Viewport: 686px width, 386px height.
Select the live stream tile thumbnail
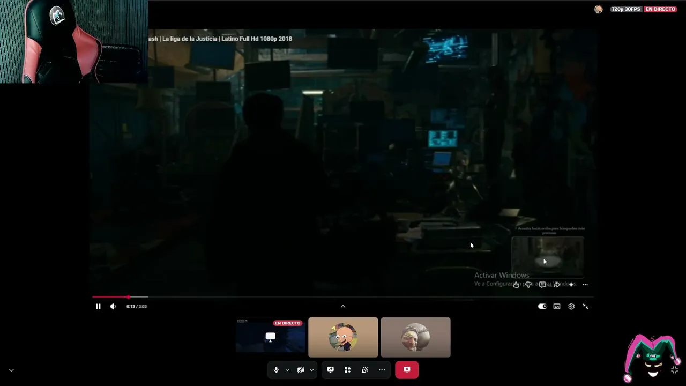(x=271, y=337)
